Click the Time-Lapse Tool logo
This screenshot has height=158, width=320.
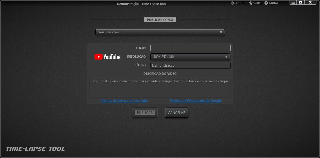point(35,149)
